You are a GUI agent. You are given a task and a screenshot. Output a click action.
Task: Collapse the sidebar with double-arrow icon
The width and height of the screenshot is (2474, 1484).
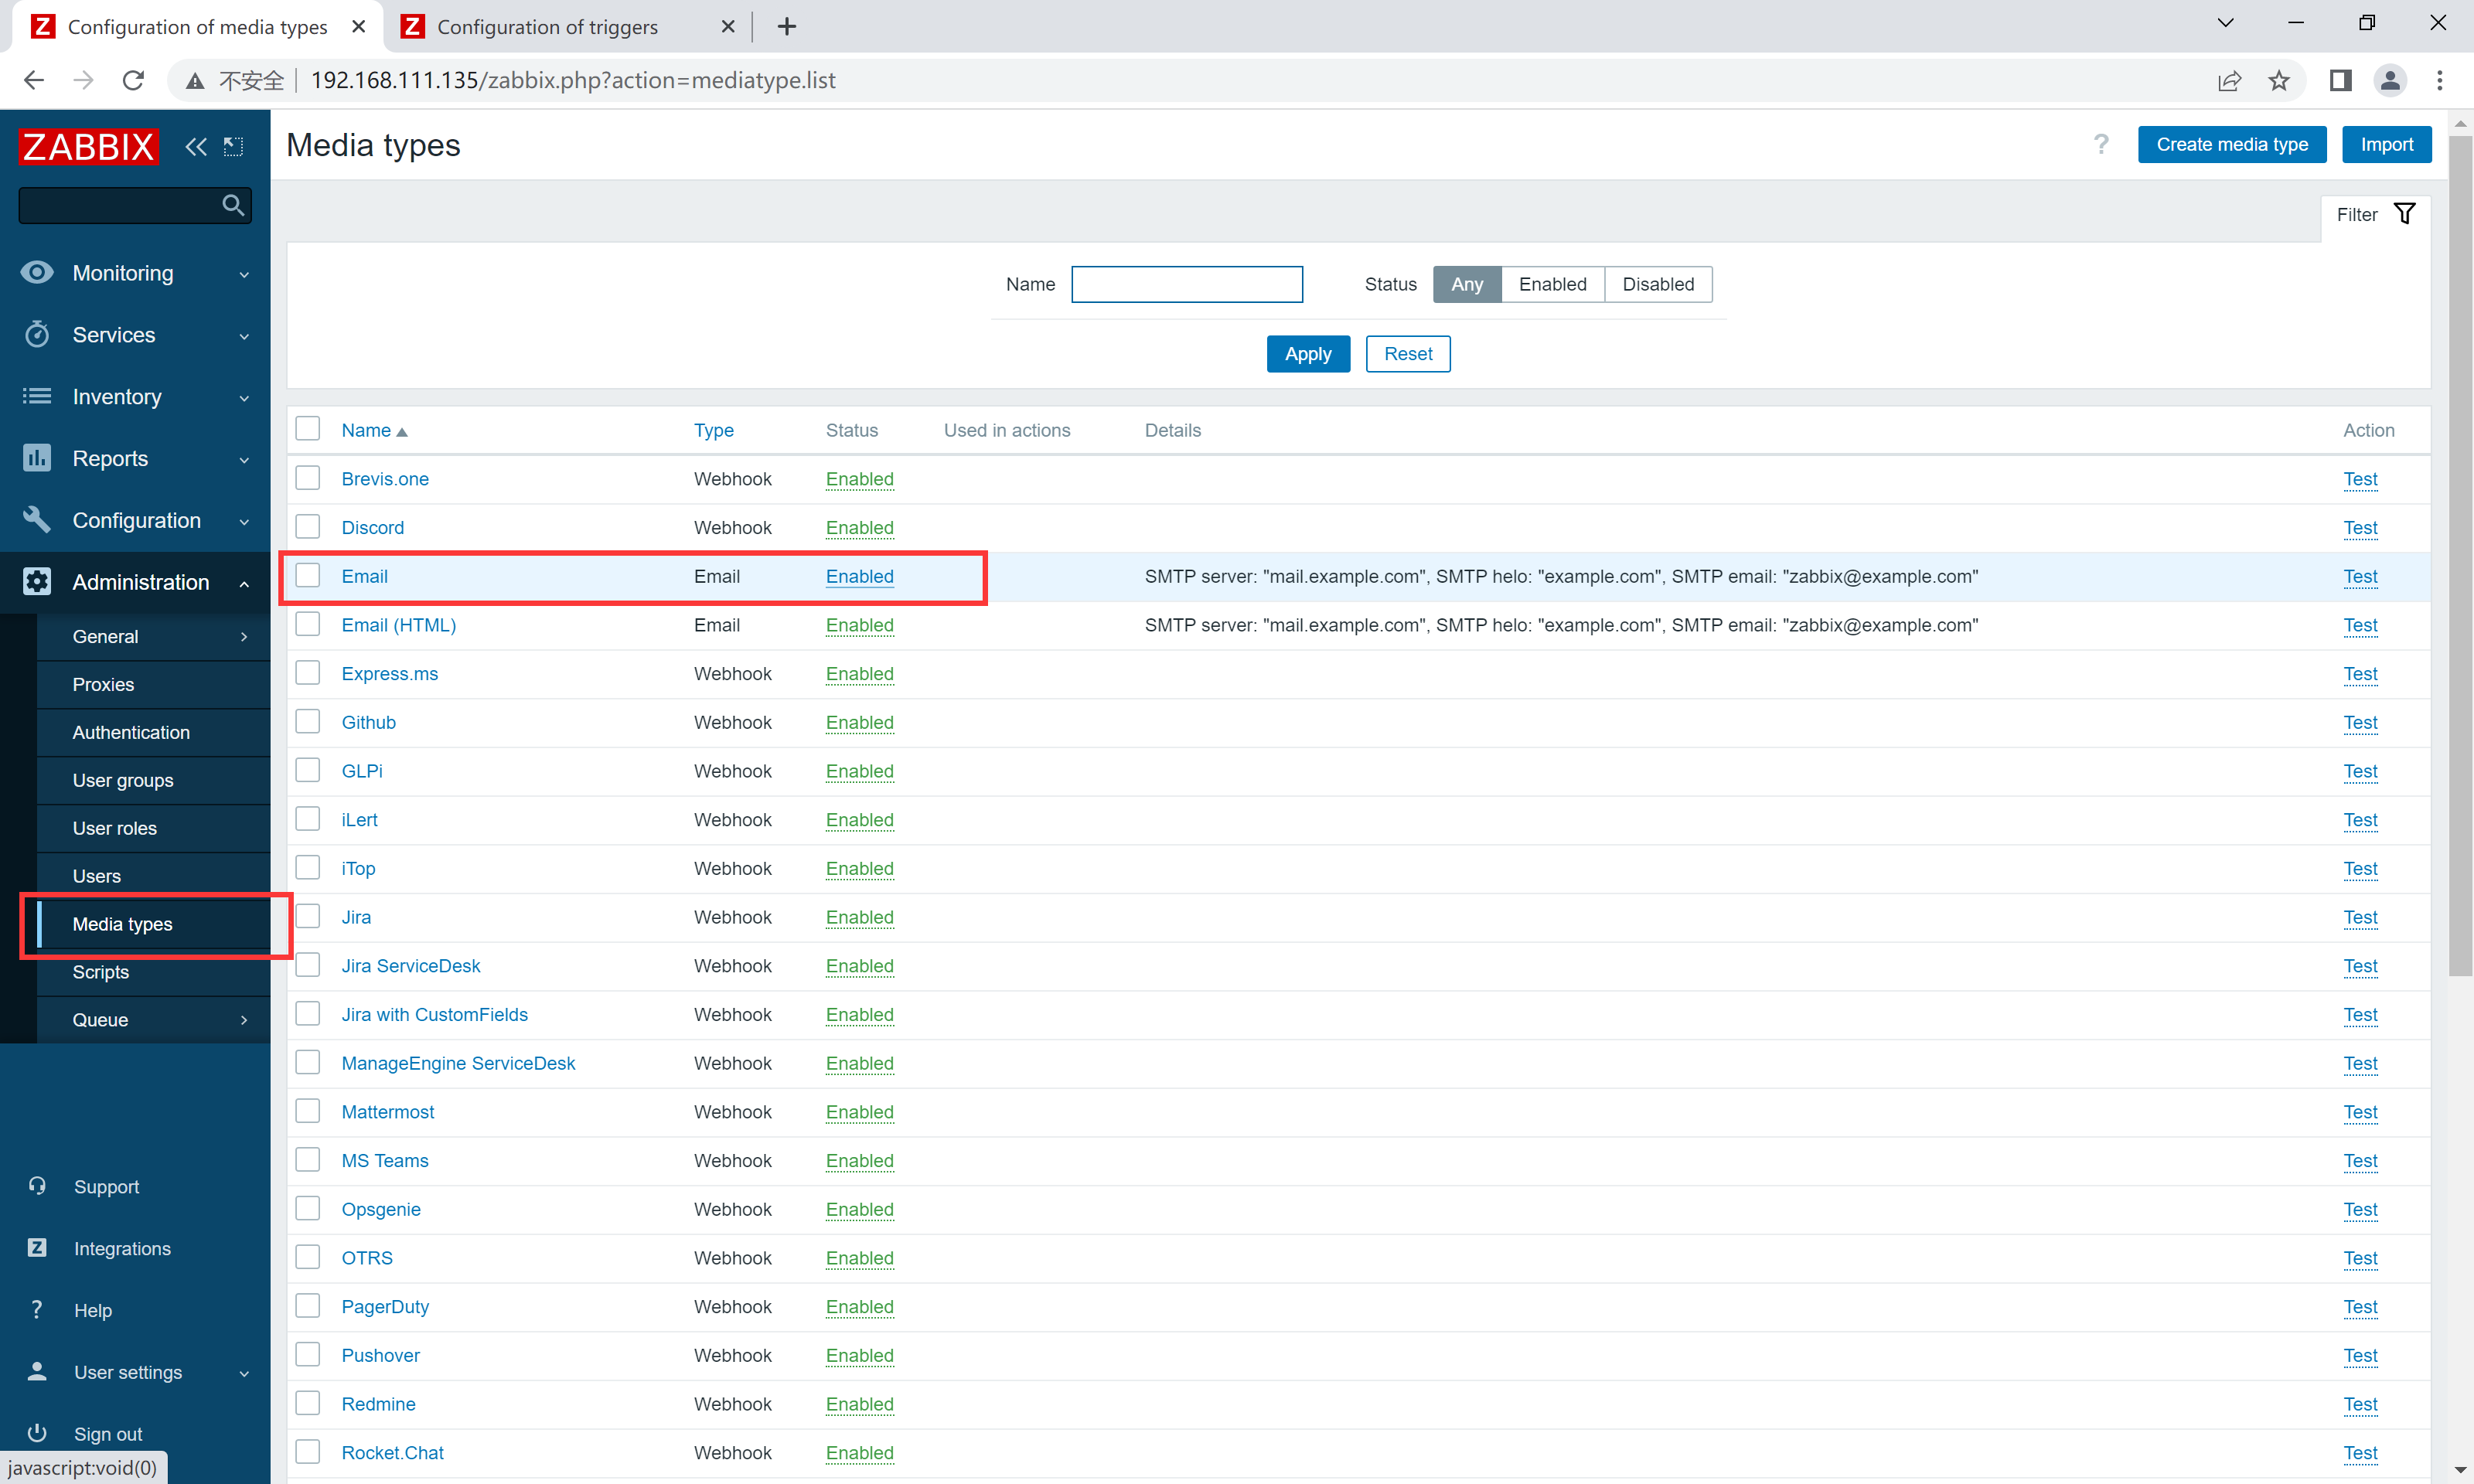196,147
